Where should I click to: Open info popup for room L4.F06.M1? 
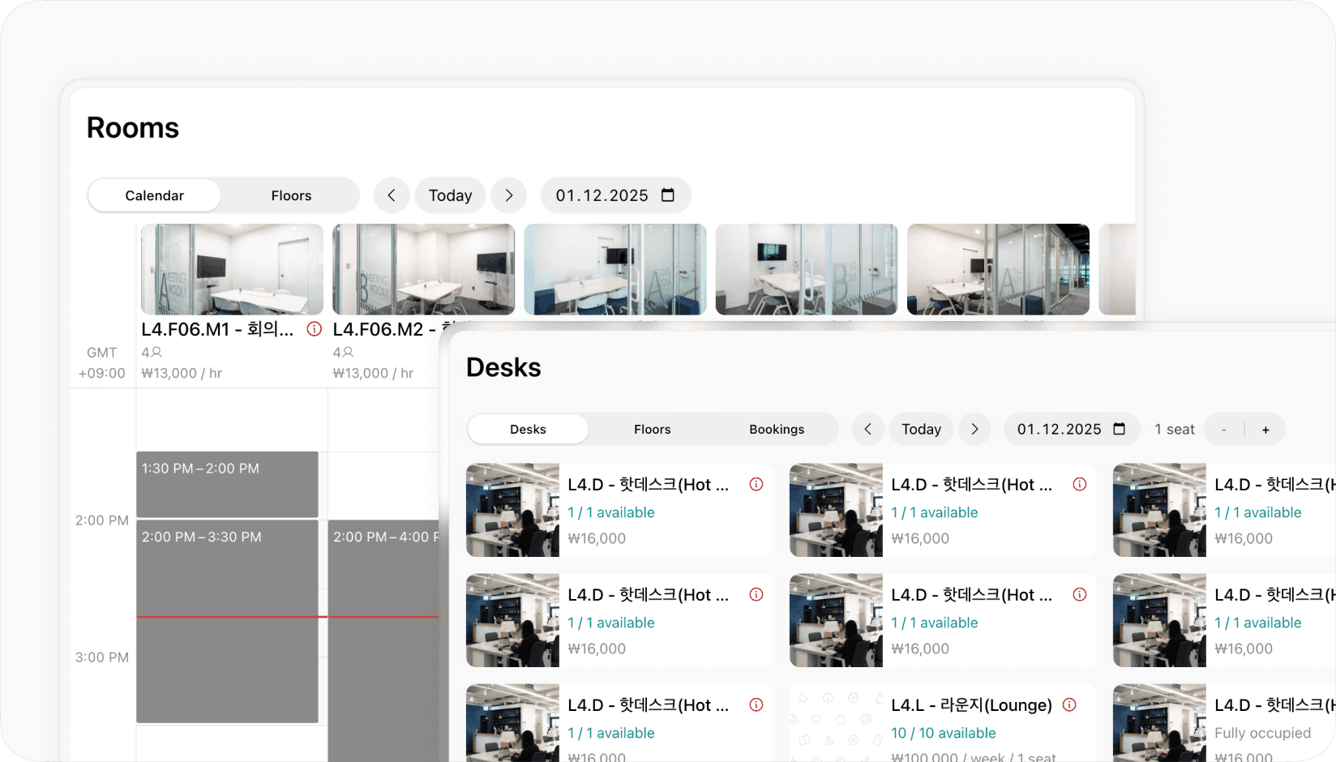coord(313,329)
